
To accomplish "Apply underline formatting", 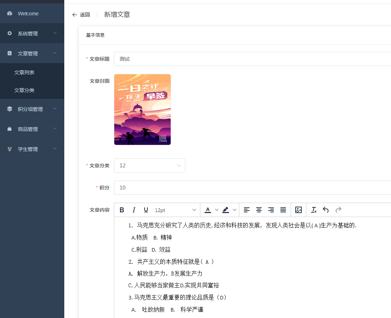I will tap(146, 210).
